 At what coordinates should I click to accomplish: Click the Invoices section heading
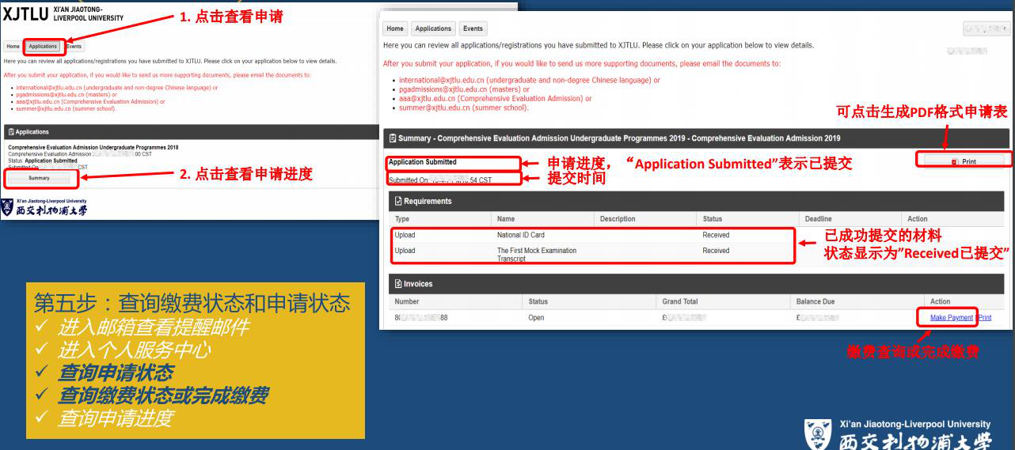coord(418,284)
